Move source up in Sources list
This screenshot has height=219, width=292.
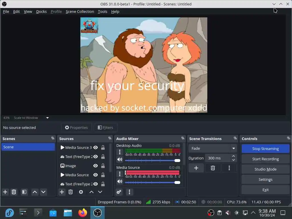point(92,192)
